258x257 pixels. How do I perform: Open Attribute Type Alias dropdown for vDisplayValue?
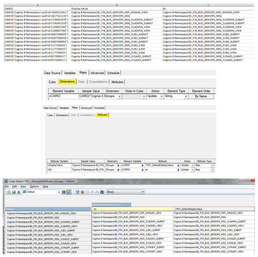[x=212, y=165]
